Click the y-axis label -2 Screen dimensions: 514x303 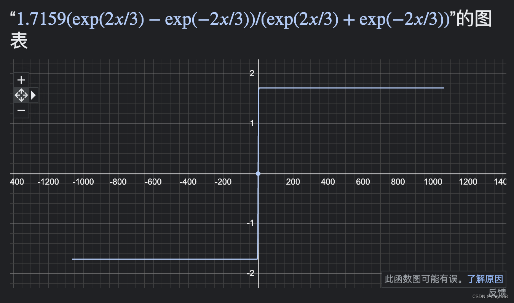(250, 273)
